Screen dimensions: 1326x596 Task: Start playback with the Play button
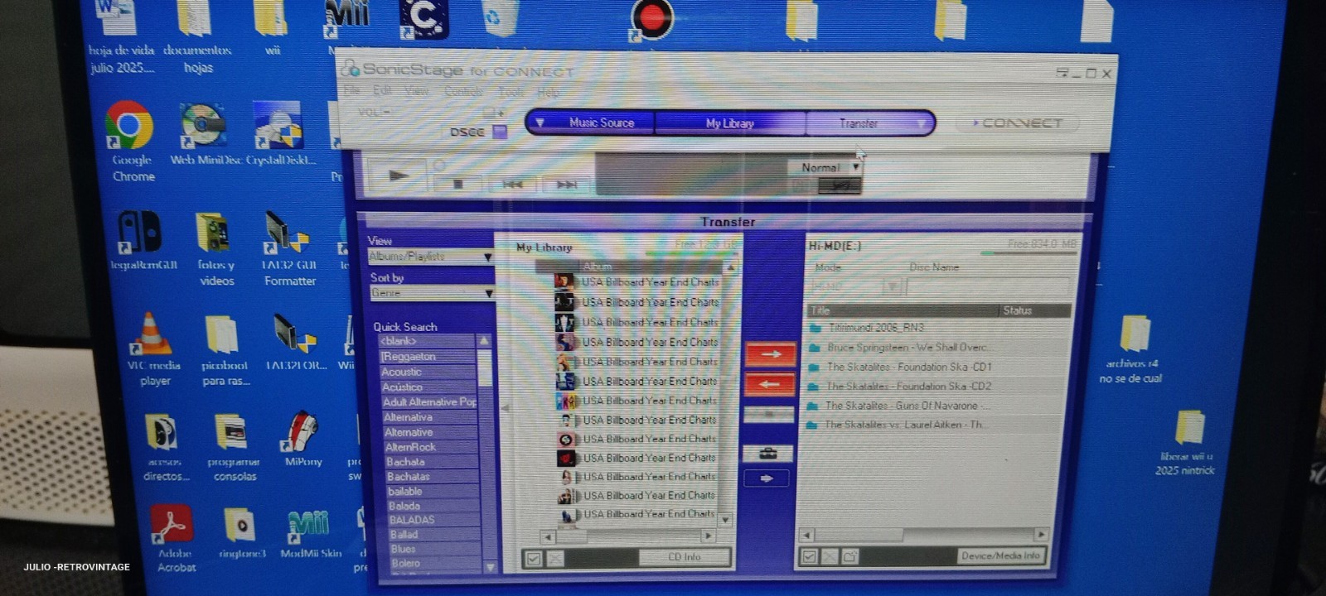tap(397, 175)
